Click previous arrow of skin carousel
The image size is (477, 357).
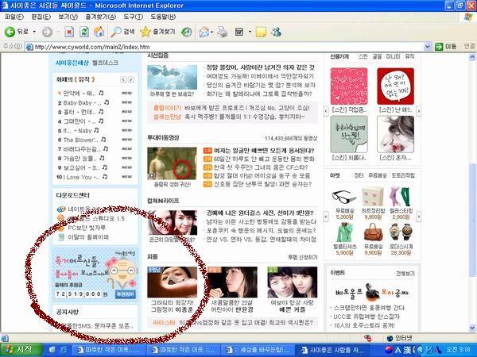[326, 111]
